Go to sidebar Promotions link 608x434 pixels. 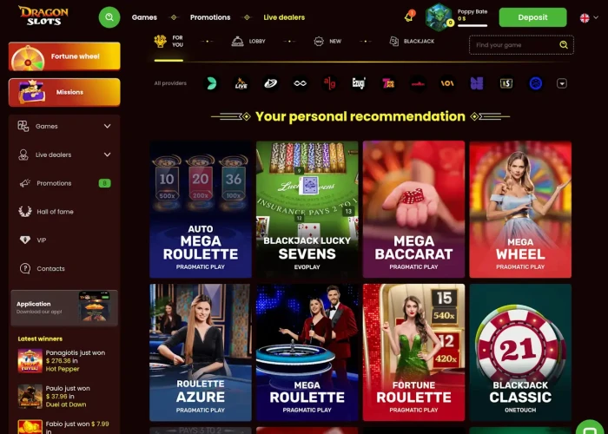point(54,183)
